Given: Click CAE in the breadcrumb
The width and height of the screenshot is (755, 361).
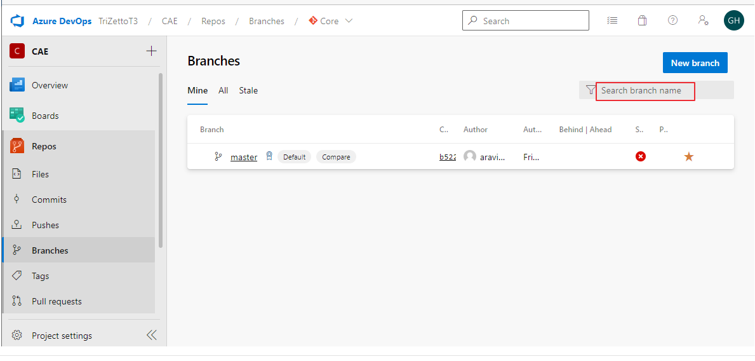Looking at the screenshot, I should click(x=170, y=21).
